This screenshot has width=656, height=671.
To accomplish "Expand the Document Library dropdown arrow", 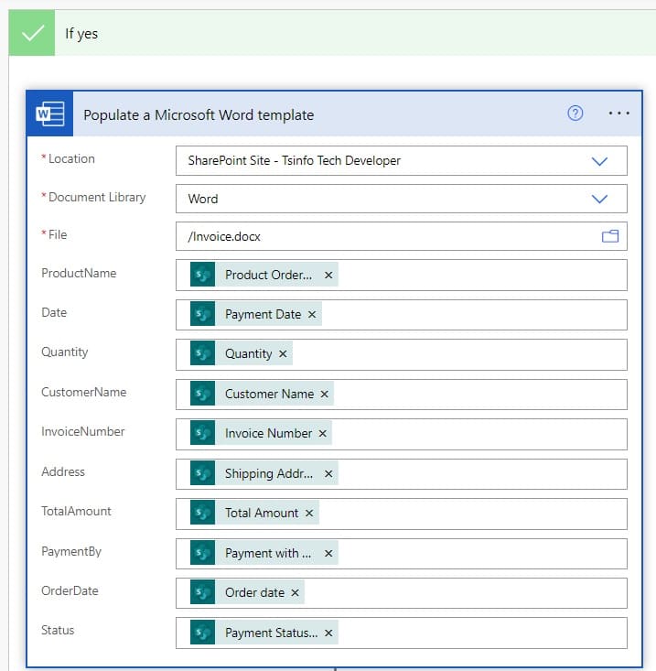I will tap(599, 199).
